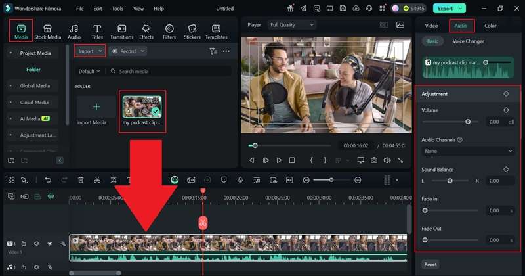Click the Sound Balance slider handle
This screenshot has width=525, height=276.
(450, 181)
